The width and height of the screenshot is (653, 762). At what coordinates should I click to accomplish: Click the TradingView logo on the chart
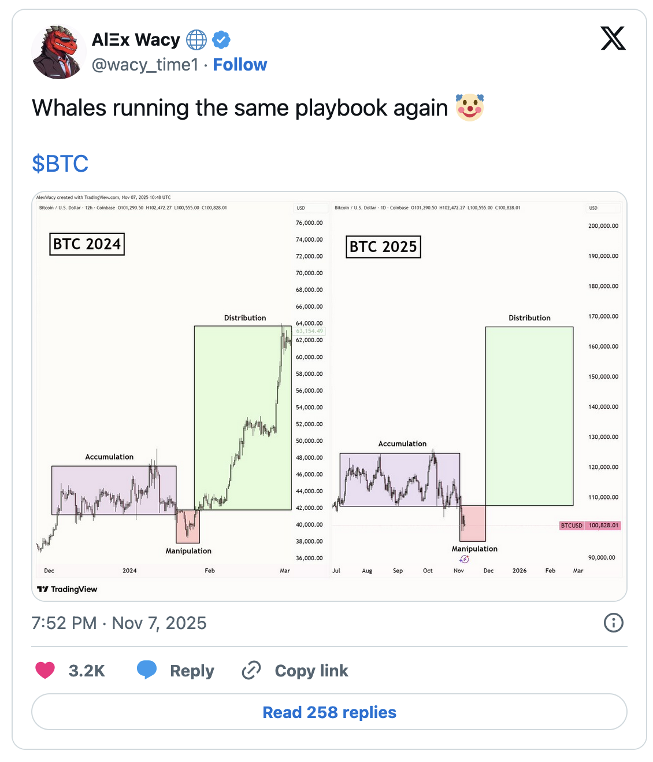point(65,589)
